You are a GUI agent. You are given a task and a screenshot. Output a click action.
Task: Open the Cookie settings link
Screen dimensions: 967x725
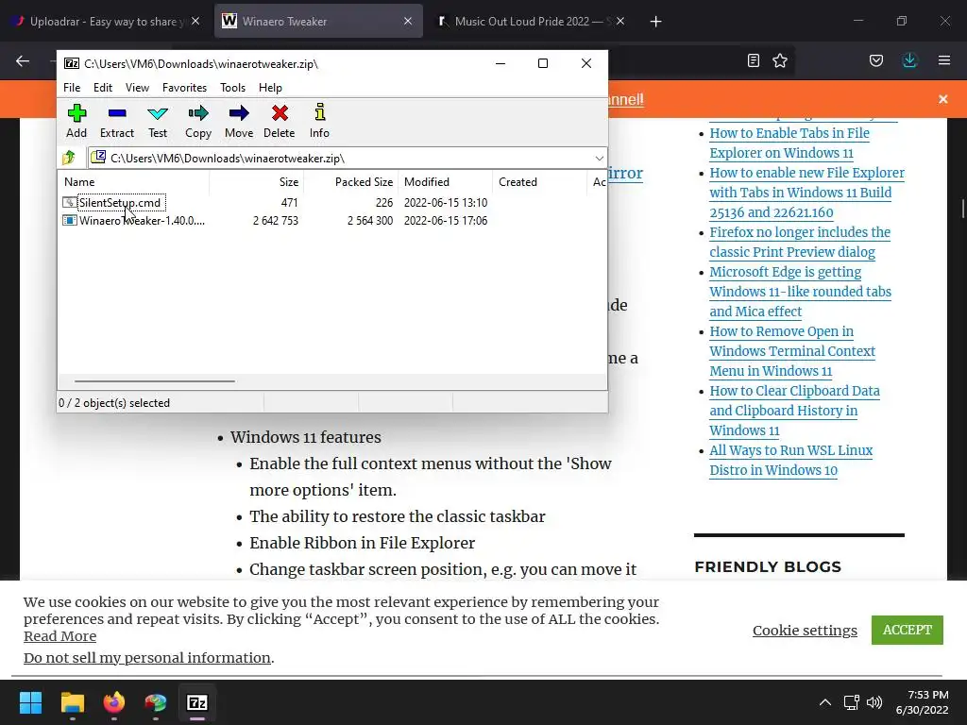805,631
